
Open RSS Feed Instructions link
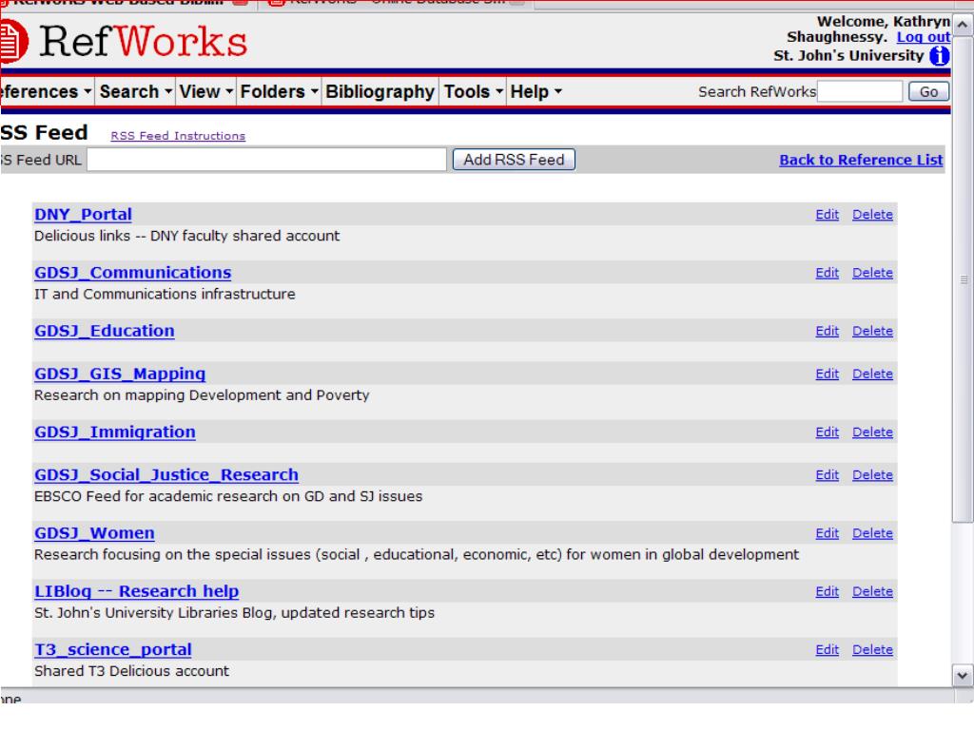[x=178, y=136]
